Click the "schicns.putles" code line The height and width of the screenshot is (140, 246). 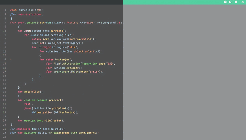point(54,112)
